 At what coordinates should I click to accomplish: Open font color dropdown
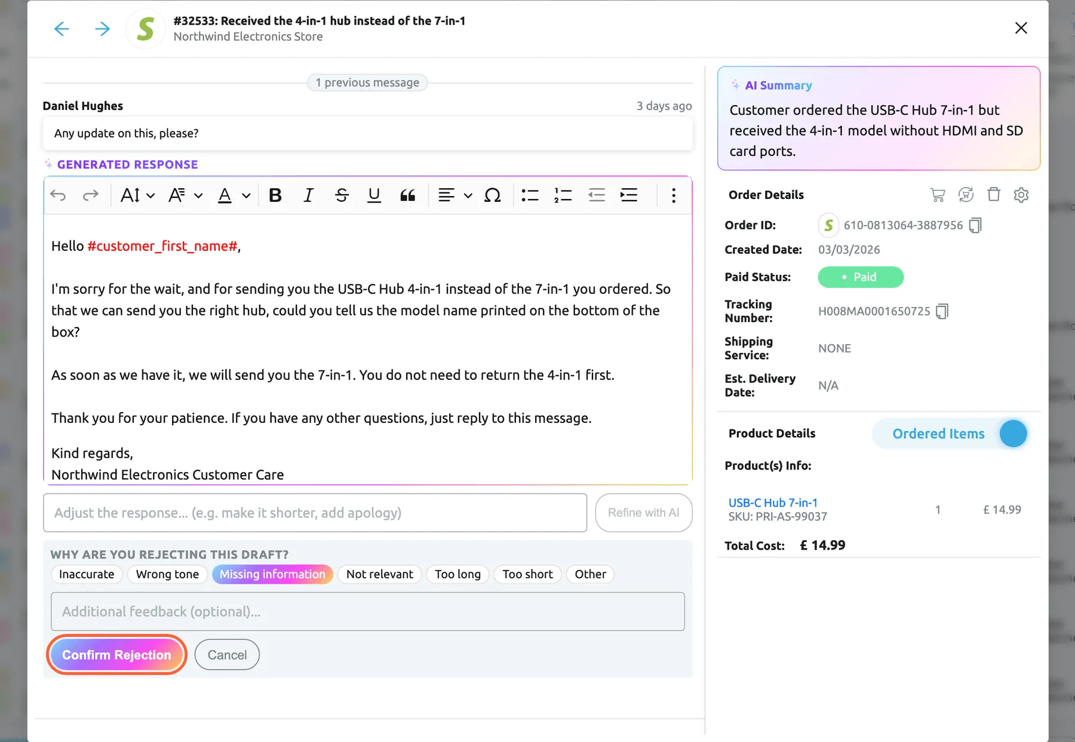tap(234, 195)
